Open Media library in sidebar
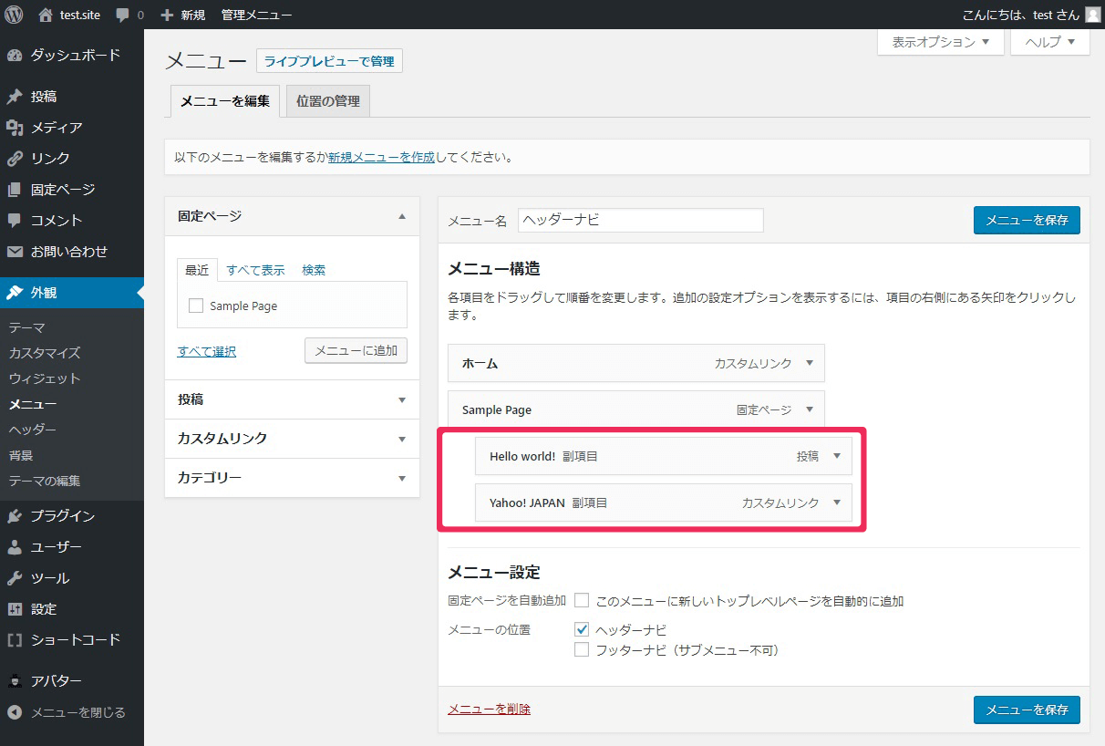 point(57,128)
